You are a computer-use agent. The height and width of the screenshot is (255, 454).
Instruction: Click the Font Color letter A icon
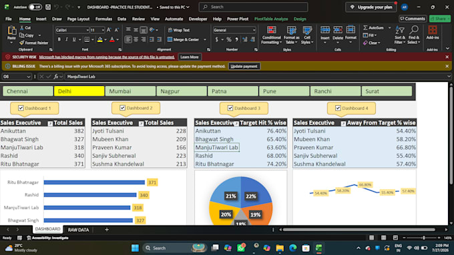pos(112,39)
